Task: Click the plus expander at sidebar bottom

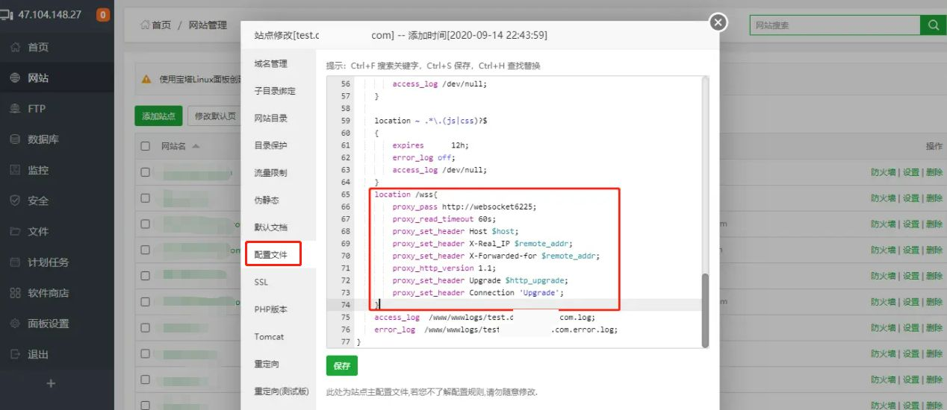Action: [x=51, y=383]
